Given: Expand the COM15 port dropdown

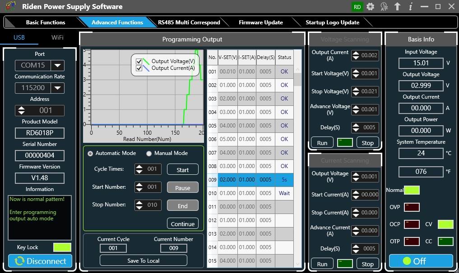Looking at the screenshot, I should [57, 65].
